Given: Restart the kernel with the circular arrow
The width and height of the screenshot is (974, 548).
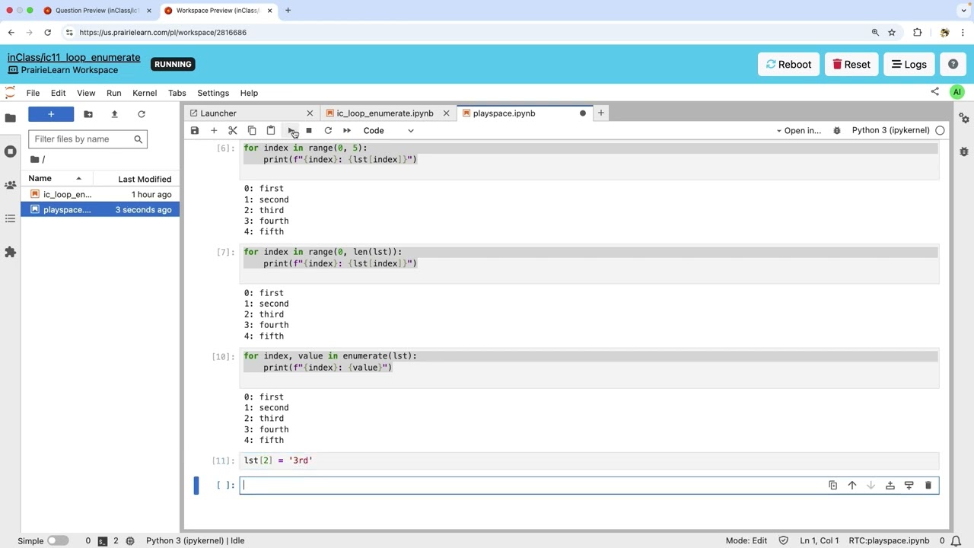Looking at the screenshot, I should pyautogui.click(x=328, y=131).
